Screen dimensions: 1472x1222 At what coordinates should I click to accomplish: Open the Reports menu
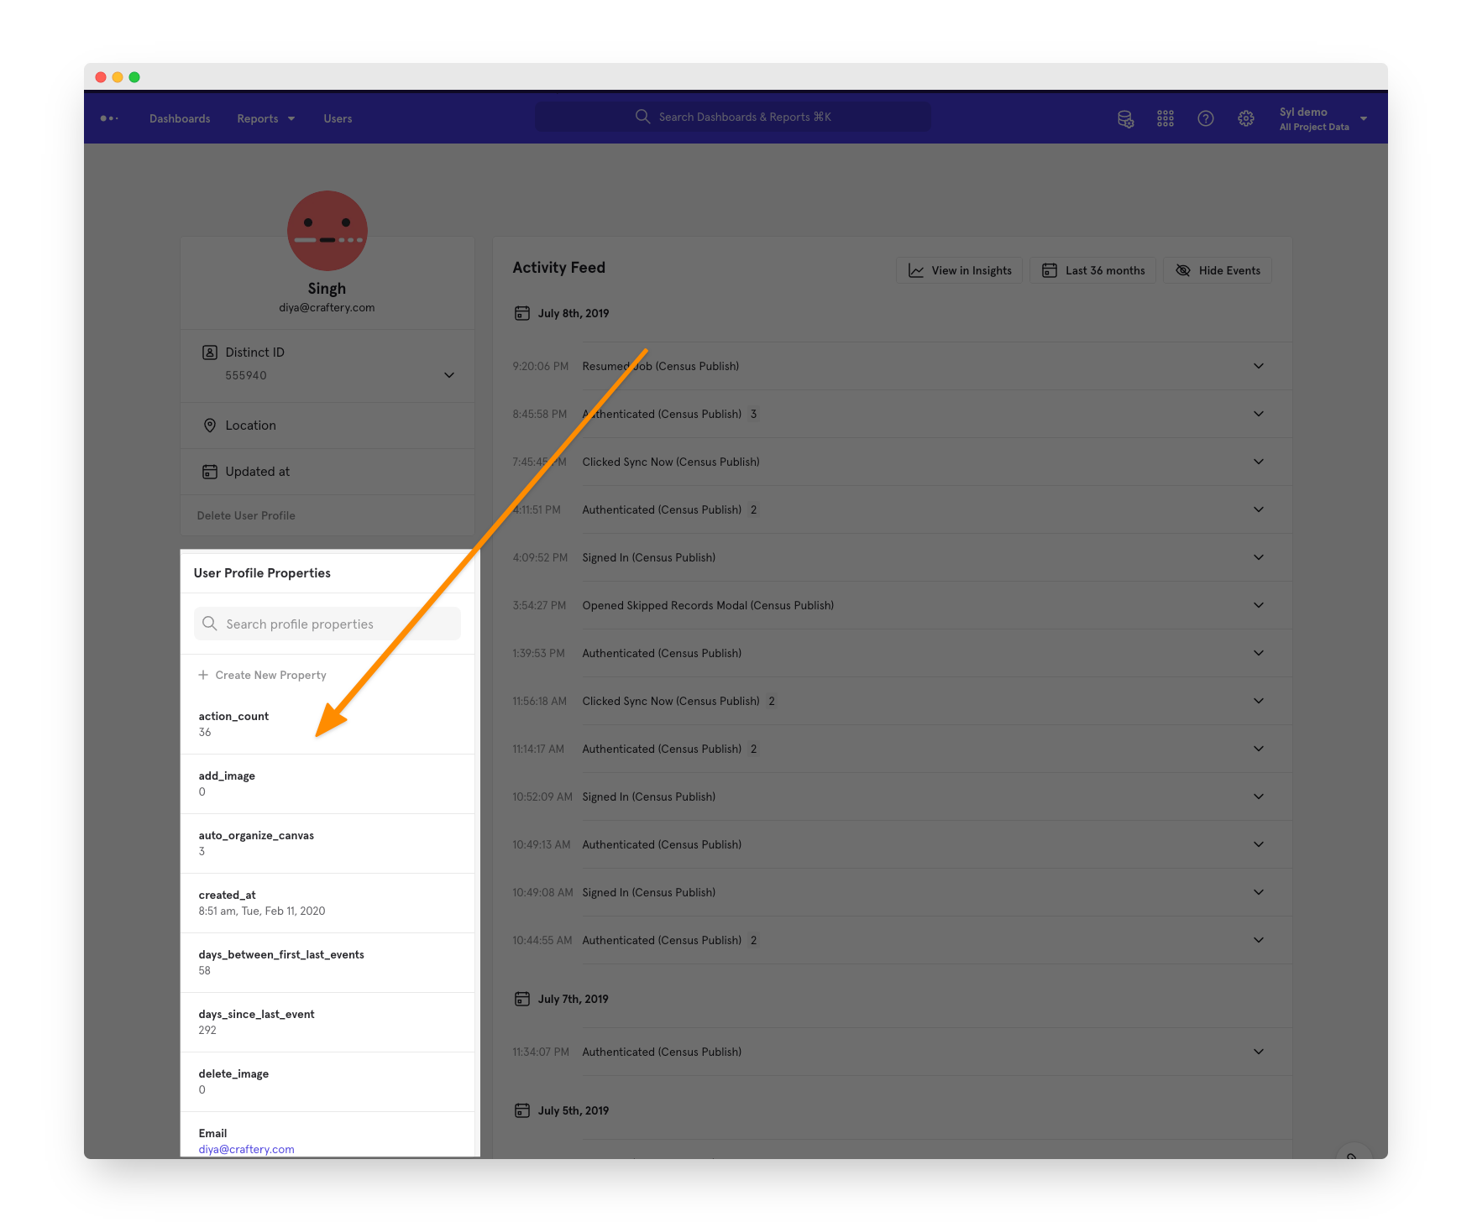(x=265, y=118)
